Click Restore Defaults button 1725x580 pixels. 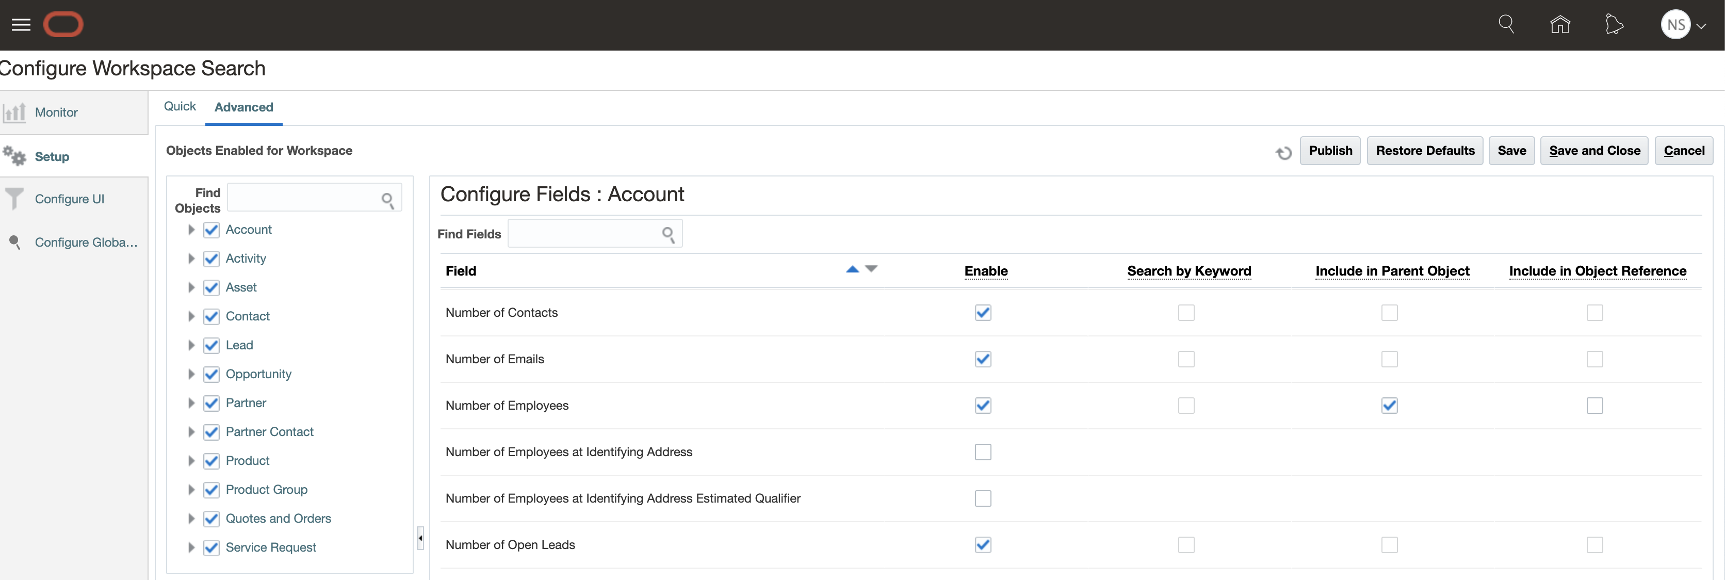tap(1424, 151)
